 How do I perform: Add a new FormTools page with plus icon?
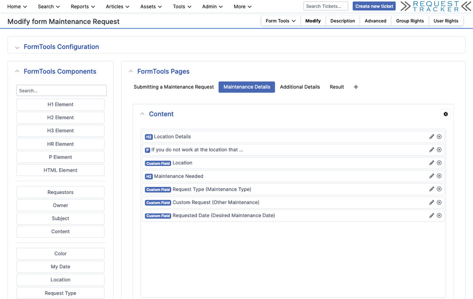coord(356,87)
